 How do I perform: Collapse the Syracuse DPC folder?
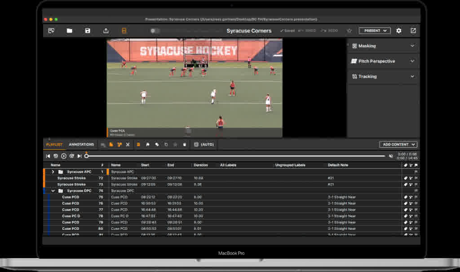click(53, 191)
